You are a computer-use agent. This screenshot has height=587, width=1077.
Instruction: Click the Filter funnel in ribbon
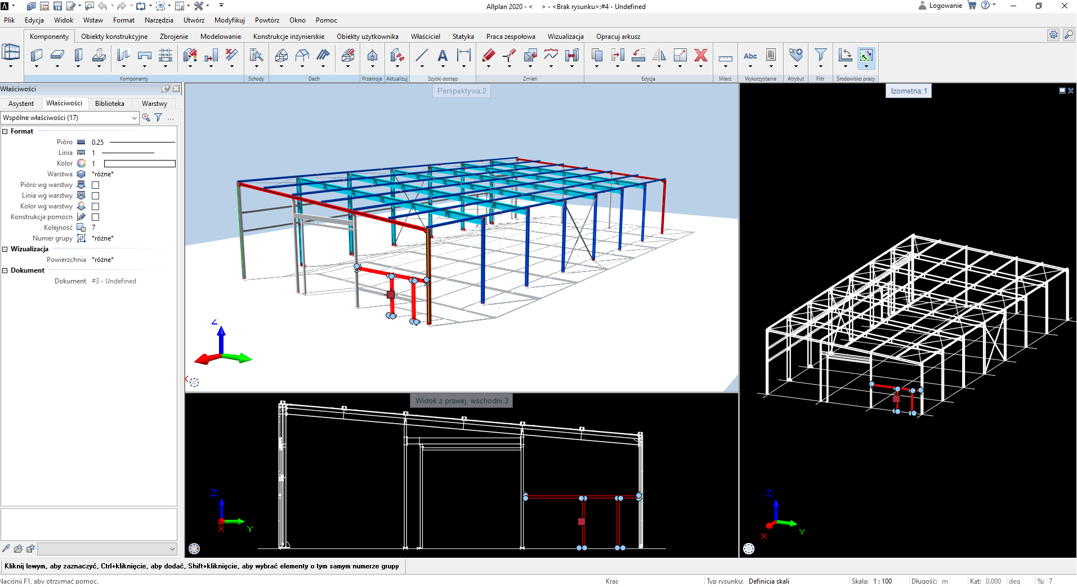820,55
